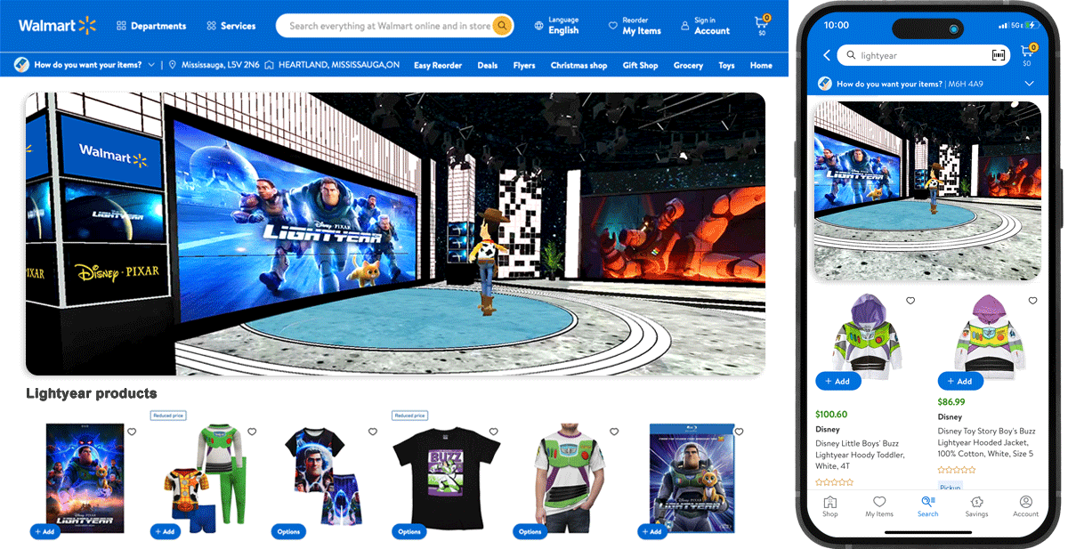Expand the mobile delivery options chevron
This screenshot has height=549, width=1068.
pos(1030,83)
